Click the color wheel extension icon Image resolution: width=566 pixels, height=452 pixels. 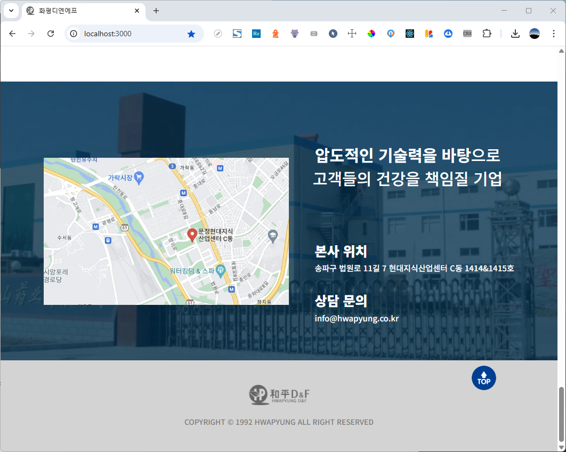pos(371,34)
